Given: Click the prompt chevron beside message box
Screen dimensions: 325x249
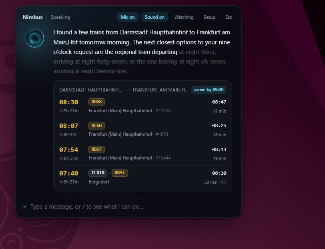Looking at the screenshot, I should click(x=25, y=207).
